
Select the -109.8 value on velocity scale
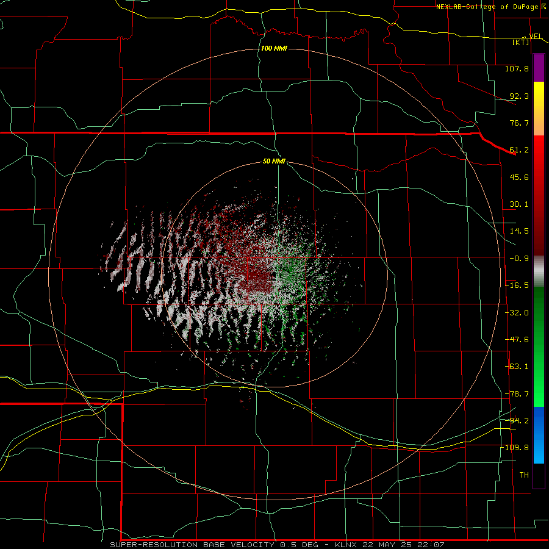(x=515, y=448)
